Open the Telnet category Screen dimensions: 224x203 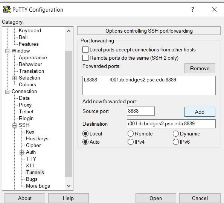pyautogui.click(x=26, y=111)
